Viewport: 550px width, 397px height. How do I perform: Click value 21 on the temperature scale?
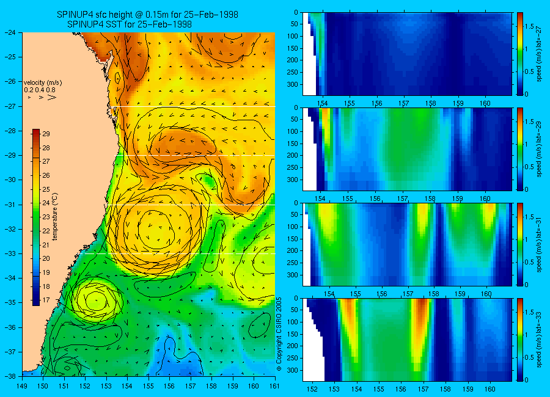(x=46, y=245)
